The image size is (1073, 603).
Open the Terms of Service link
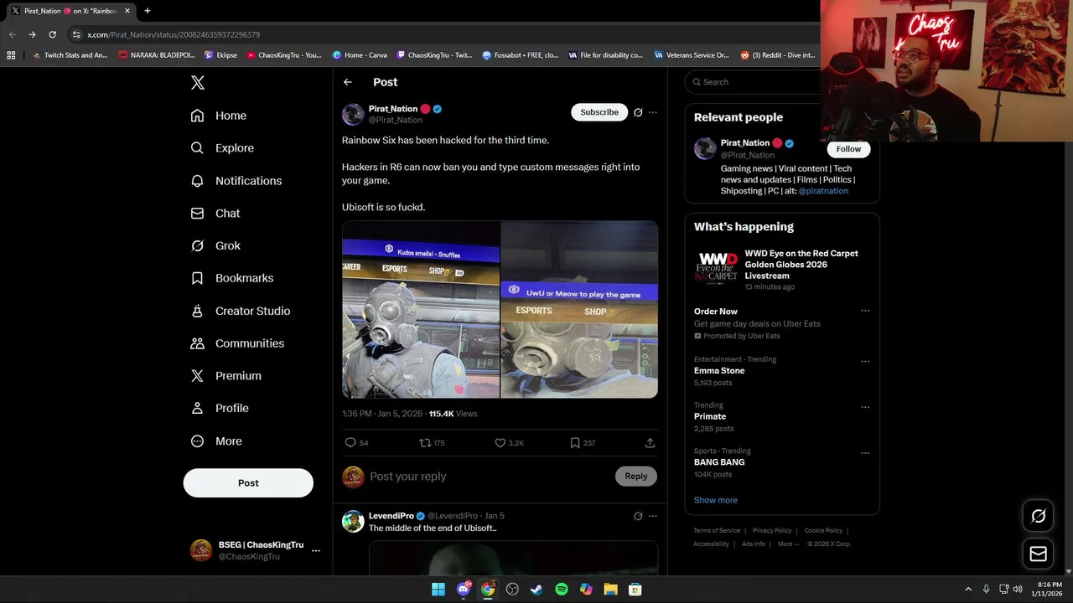coord(717,530)
